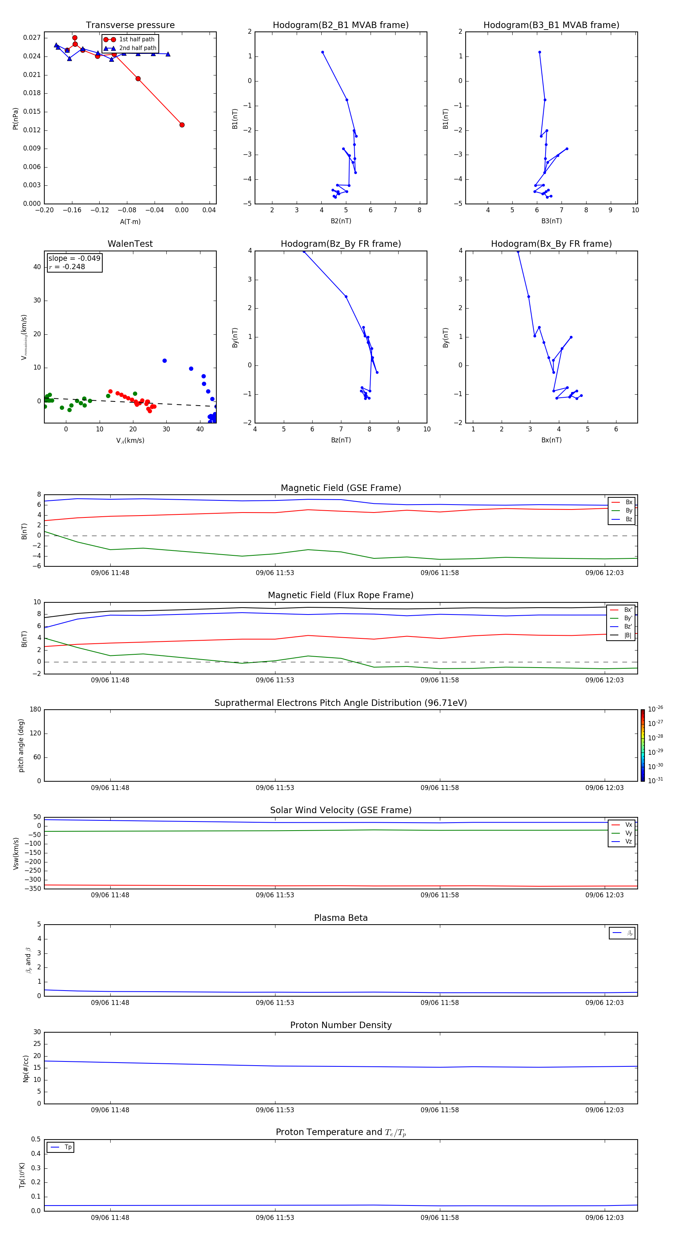Select the 'Hodogram(Bz_By FR frame)' title
682x1251 pixels.
tap(341, 244)
